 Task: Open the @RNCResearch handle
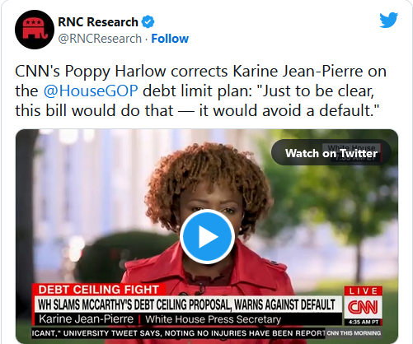[100, 39]
